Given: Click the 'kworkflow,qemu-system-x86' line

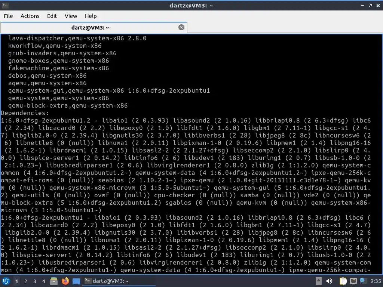Looking at the screenshot, I should [55, 46].
